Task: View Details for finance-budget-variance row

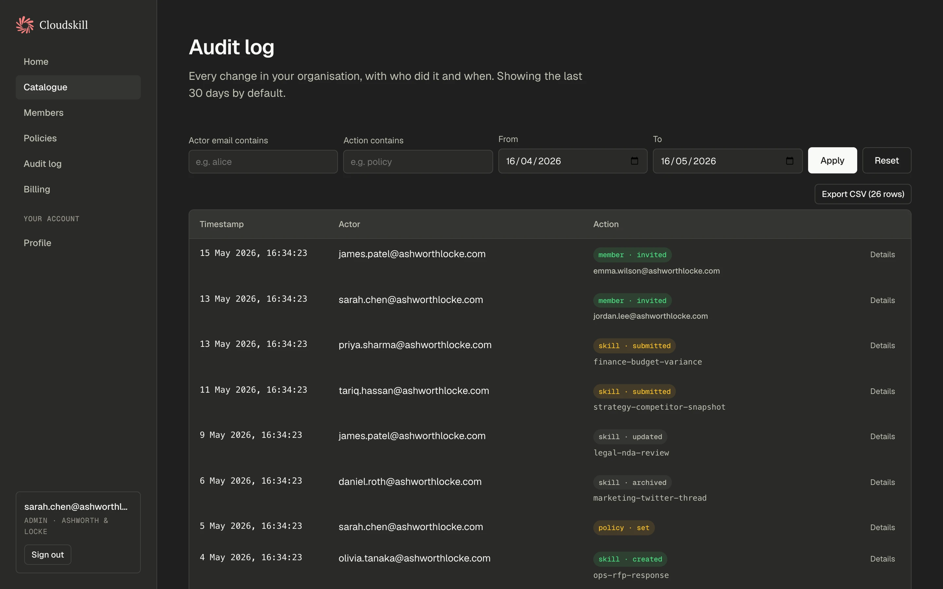Action: (883, 346)
